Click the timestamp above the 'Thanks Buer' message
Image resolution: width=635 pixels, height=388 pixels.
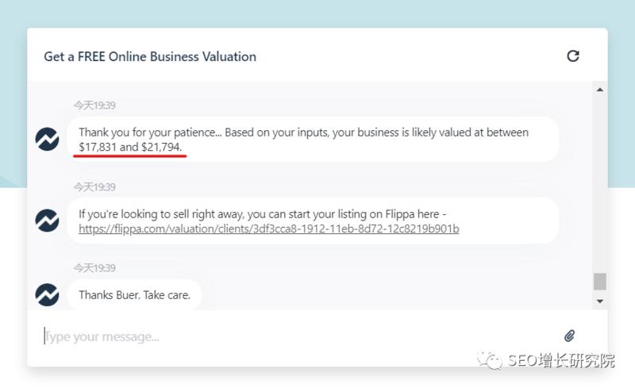94,268
